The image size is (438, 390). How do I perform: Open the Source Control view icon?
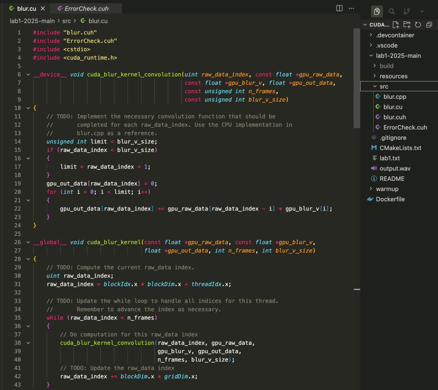tap(407, 11)
